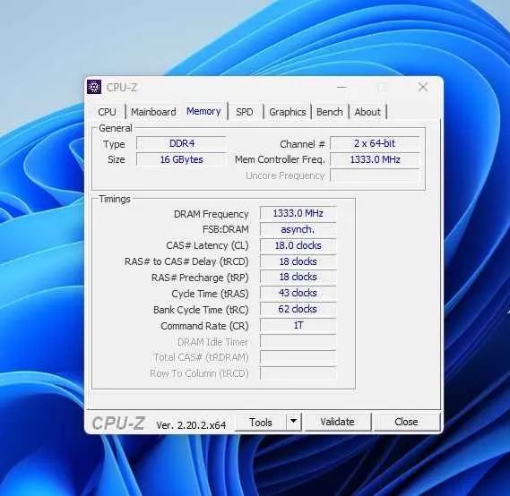Screen dimensions: 510x496
Task: Click the empty Row To Column field
Action: (x=298, y=373)
